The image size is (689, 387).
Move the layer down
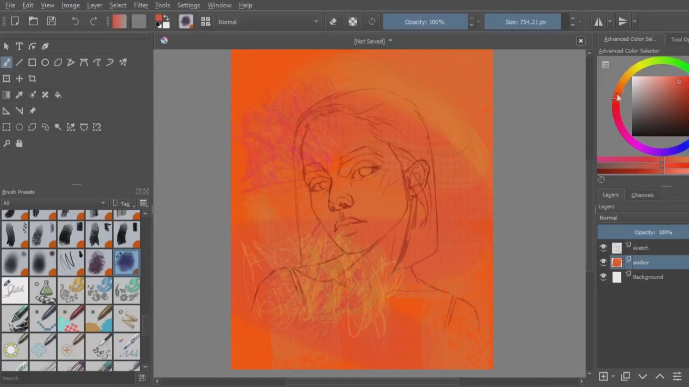coord(642,377)
